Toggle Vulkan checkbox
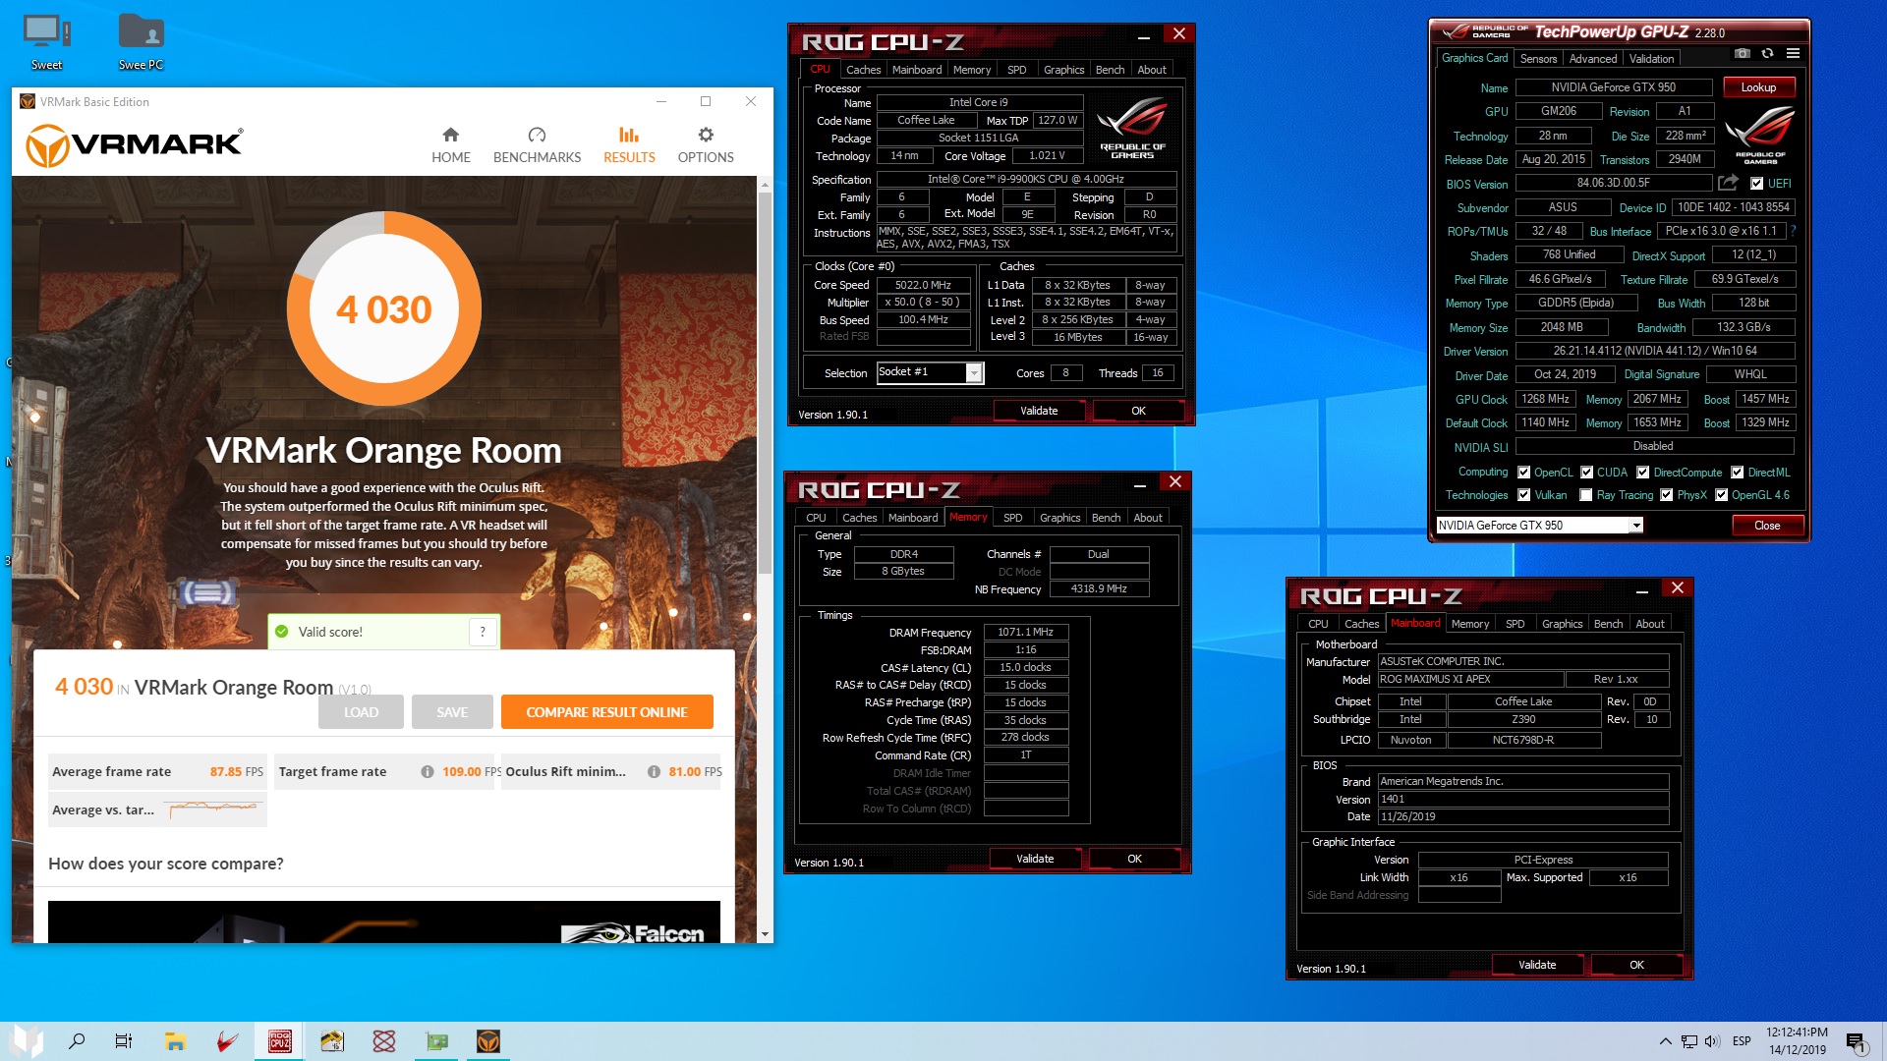Image resolution: width=1887 pixels, height=1061 pixels. (x=1523, y=495)
